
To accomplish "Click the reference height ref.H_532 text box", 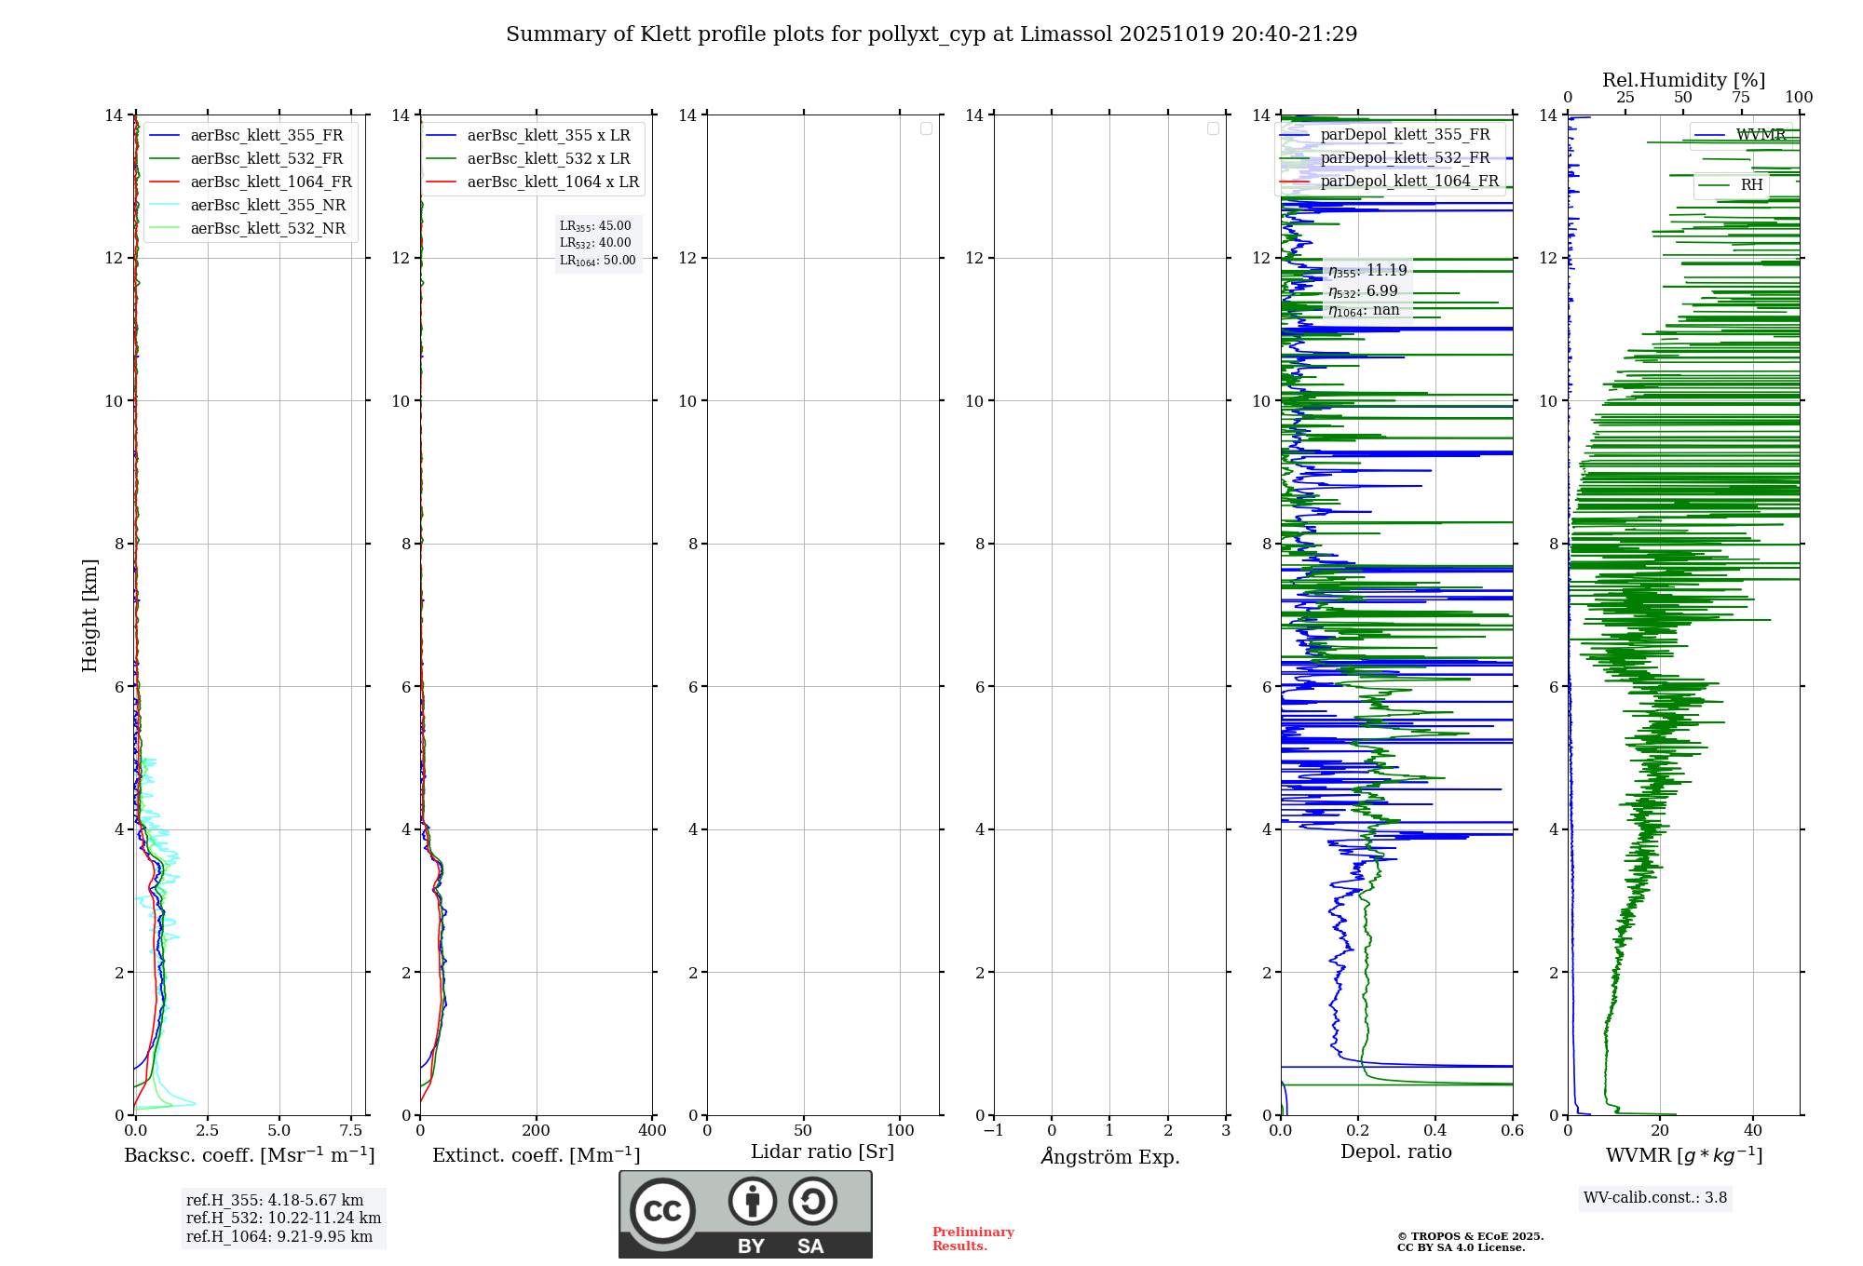I will [x=283, y=1218].
